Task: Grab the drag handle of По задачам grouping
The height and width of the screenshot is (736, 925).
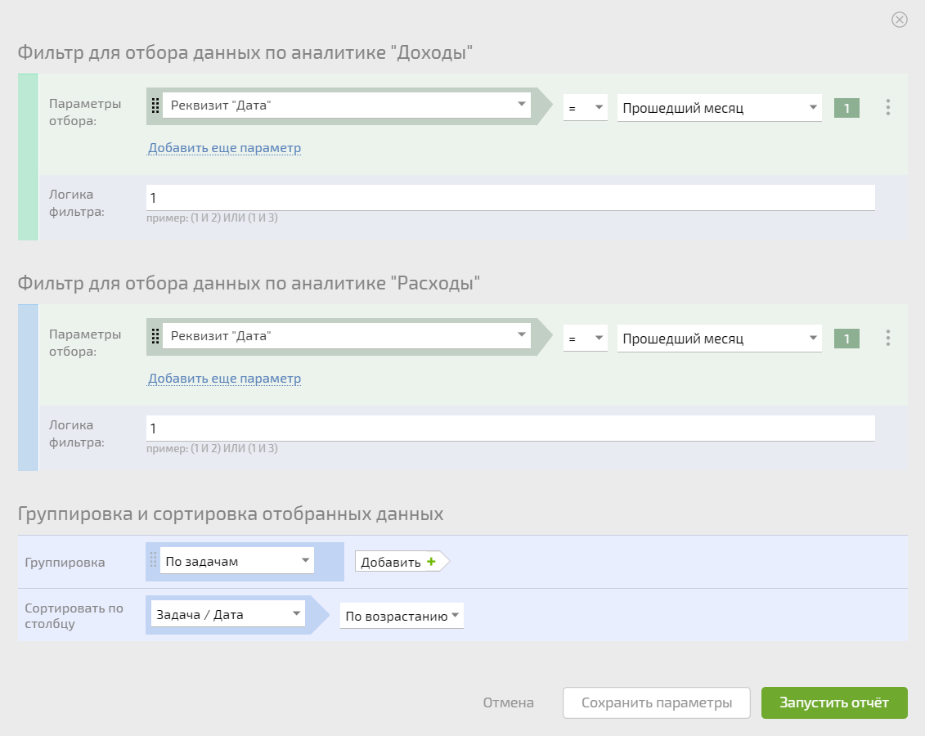Action: [x=153, y=559]
